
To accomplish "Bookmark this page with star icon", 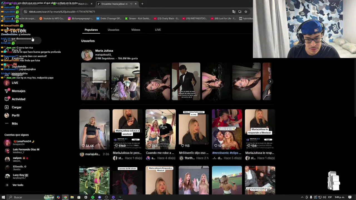I will [246, 12].
